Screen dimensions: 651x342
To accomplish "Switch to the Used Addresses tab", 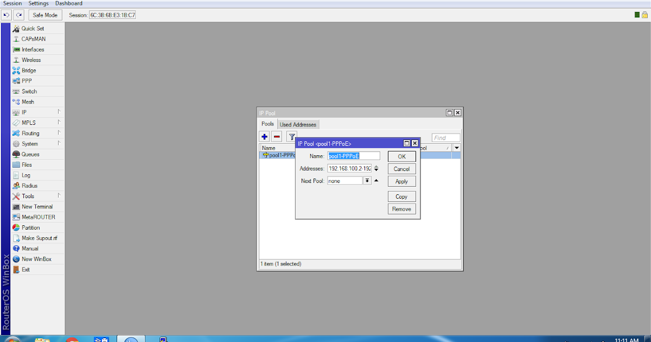I will [298, 124].
